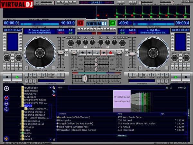Pitch bend minus on left deck

(59, 75)
